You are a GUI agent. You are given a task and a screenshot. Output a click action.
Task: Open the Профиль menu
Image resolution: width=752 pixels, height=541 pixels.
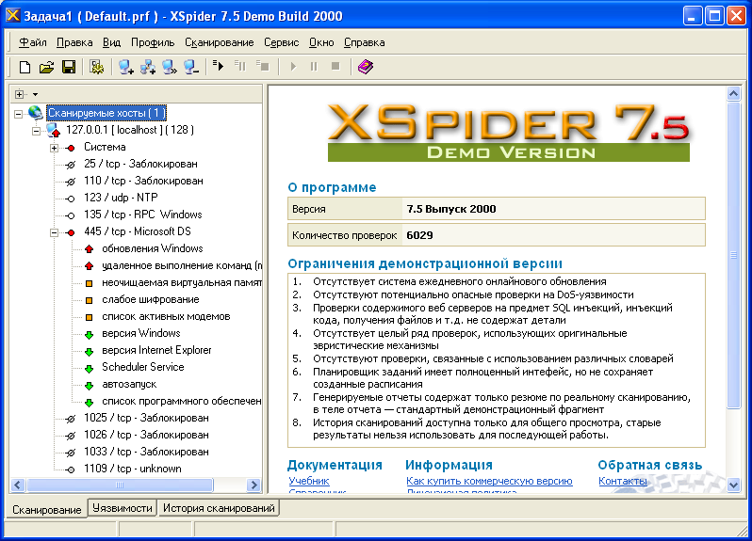[x=153, y=42]
